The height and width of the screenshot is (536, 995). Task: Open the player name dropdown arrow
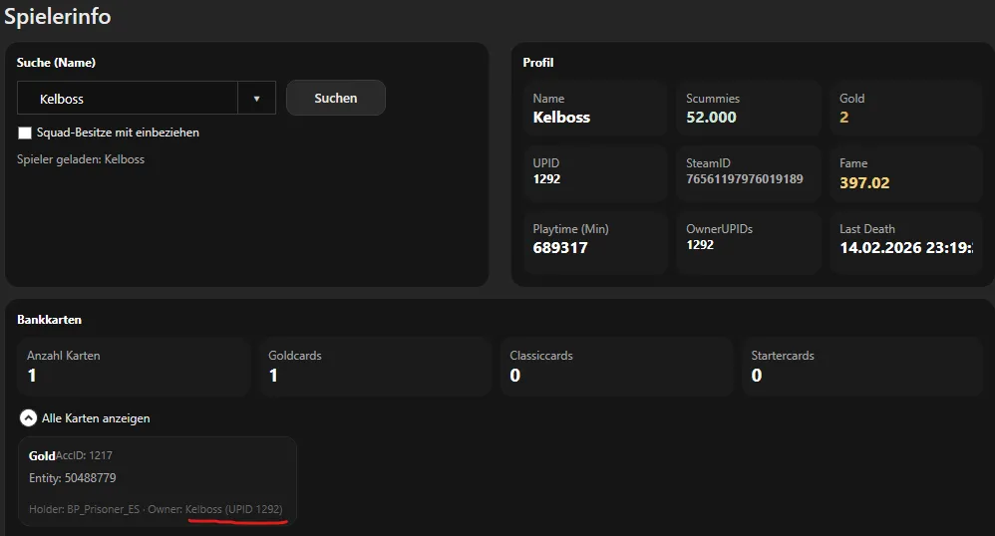pyautogui.click(x=256, y=99)
